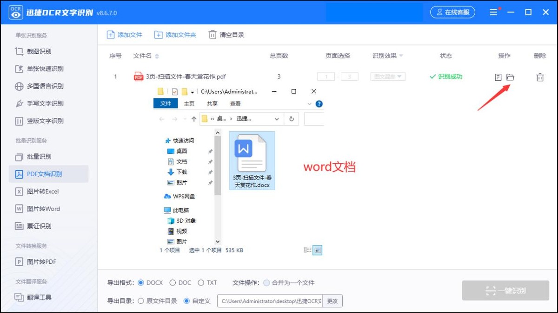Screen dimensions: 558x313
Task: Open 文件 tab in Explorer window
Action: 166,103
